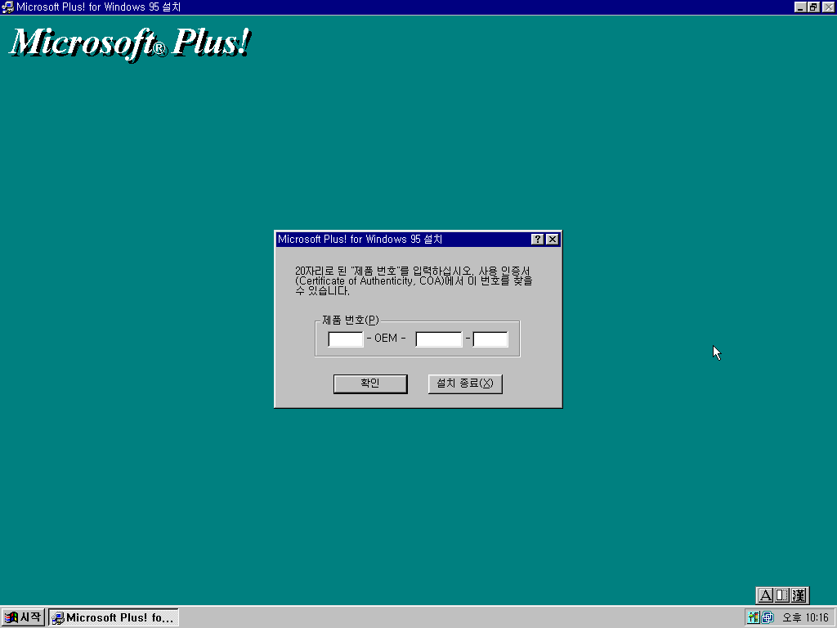Viewport: 837px width, 628px height.
Task: Minimize the Microsoft Plus! setup main window
Action: [799, 7]
